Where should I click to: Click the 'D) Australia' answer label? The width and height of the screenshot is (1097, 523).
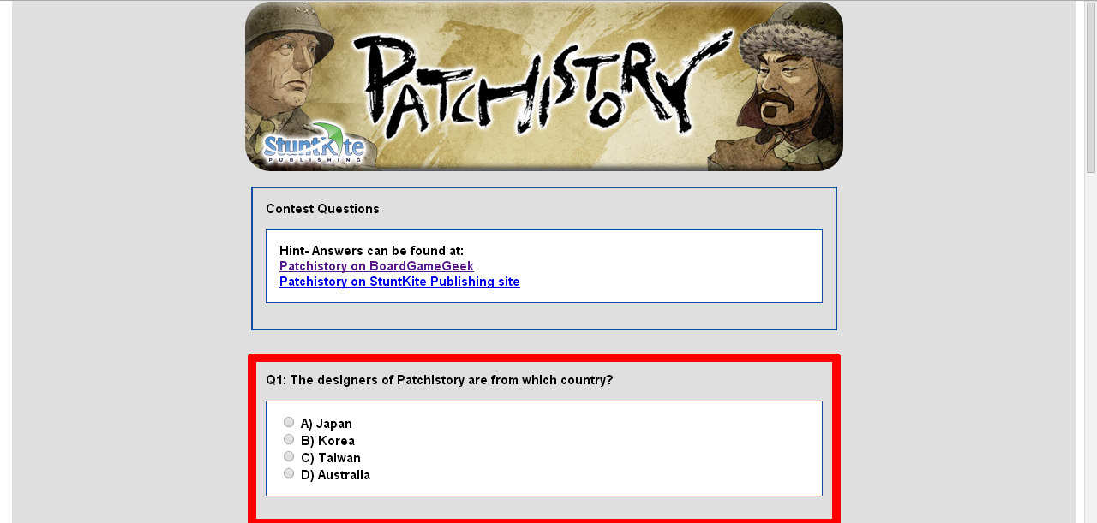(x=335, y=475)
